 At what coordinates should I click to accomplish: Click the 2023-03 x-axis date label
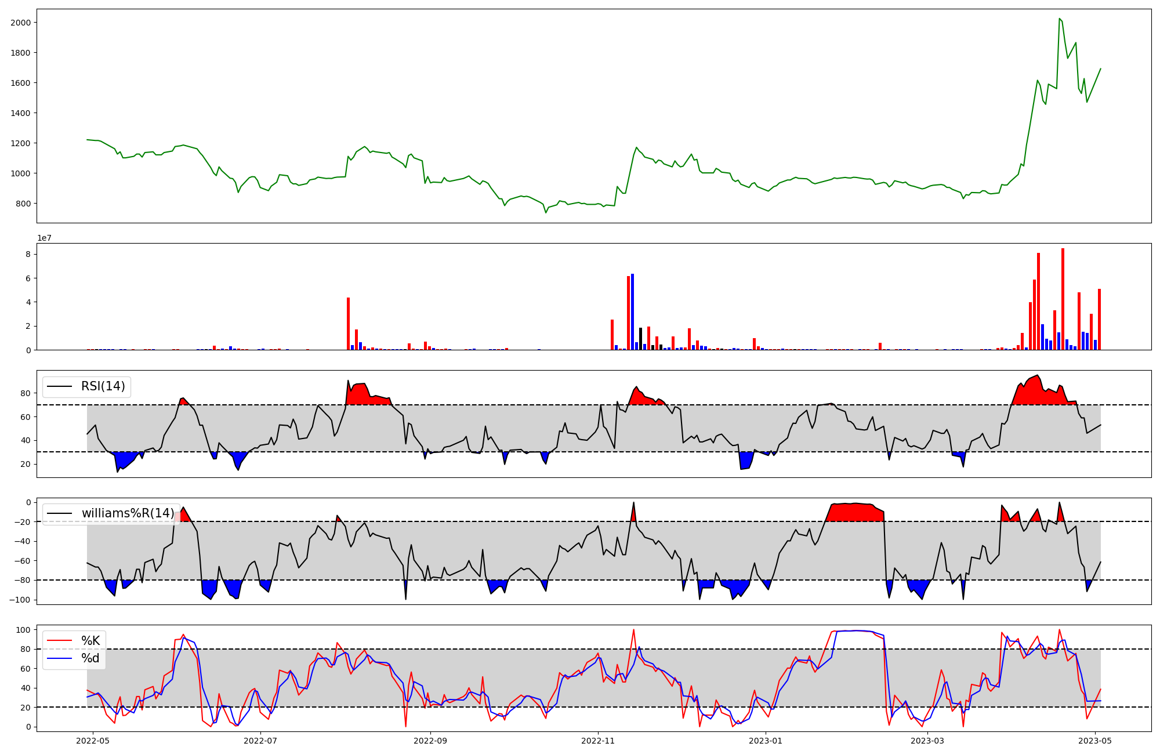click(927, 741)
